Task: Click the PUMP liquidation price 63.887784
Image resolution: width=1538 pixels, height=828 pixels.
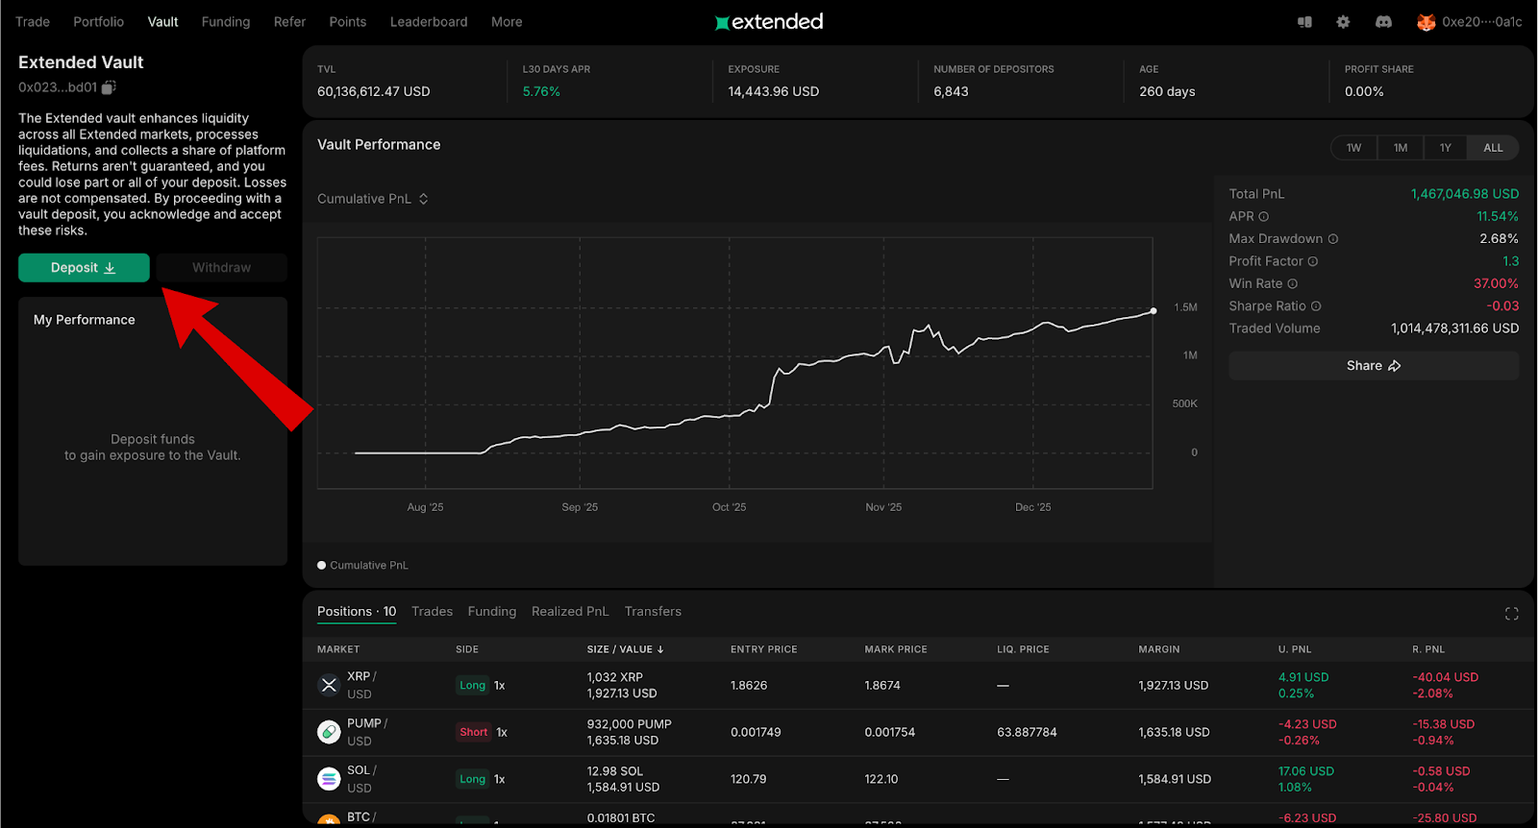Action: (x=1027, y=732)
